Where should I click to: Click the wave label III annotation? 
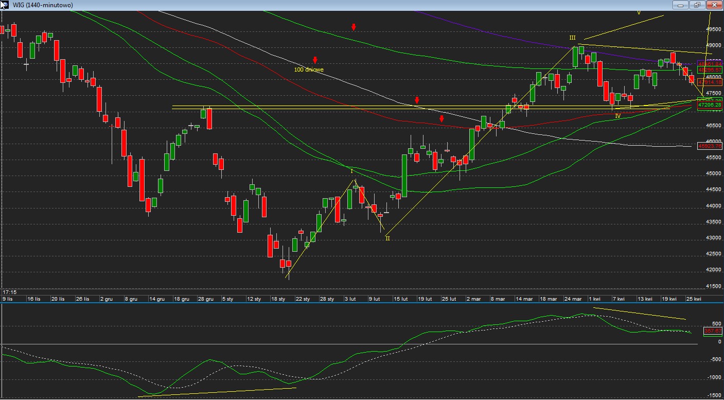pos(572,38)
